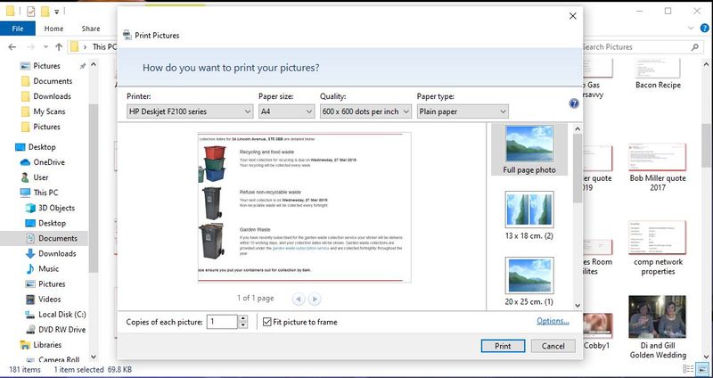
Task: Switch to the Home ribbon tab
Action: coord(53,29)
